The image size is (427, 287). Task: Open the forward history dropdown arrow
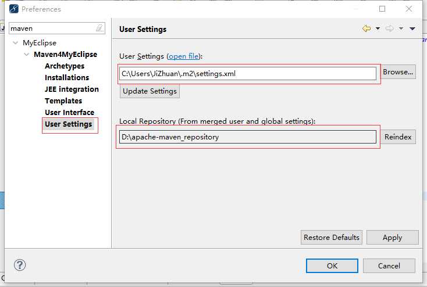(x=401, y=28)
